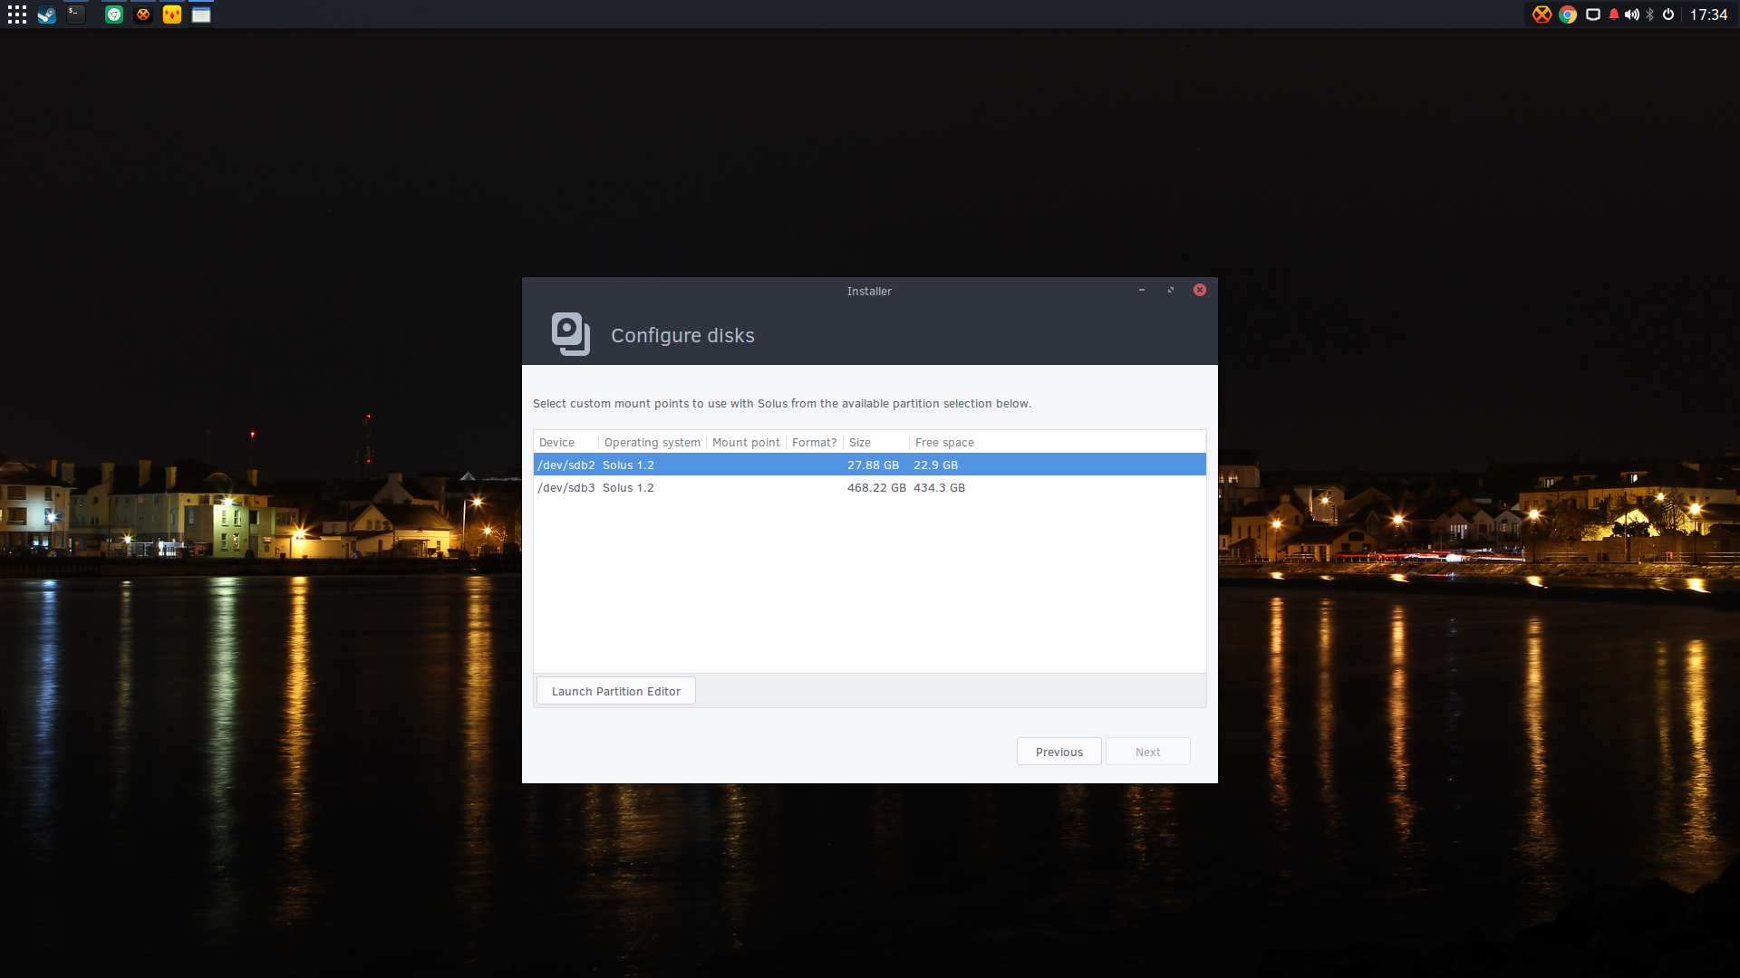Open the applications grid menu
Viewport: 1740px width, 978px height.
[17, 14]
